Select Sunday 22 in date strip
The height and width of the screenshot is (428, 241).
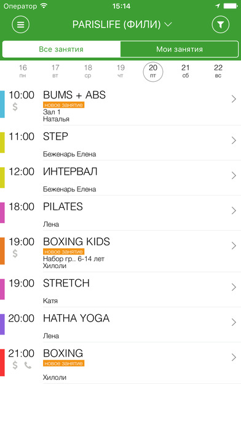pyautogui.click(x=218, y=71)
